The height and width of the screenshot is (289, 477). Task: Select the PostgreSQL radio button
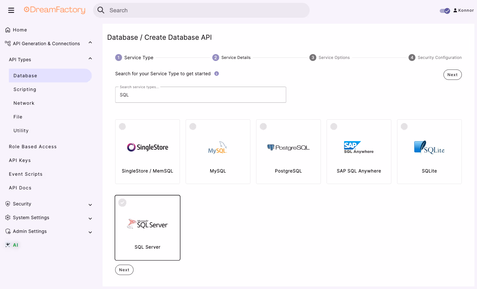click(x=263, y=126)
